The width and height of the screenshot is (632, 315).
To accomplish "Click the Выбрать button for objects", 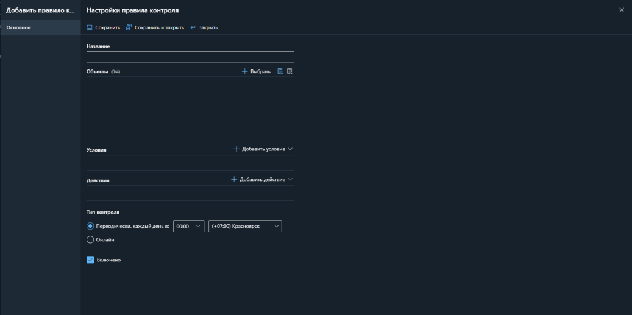I will coord(260,71).
